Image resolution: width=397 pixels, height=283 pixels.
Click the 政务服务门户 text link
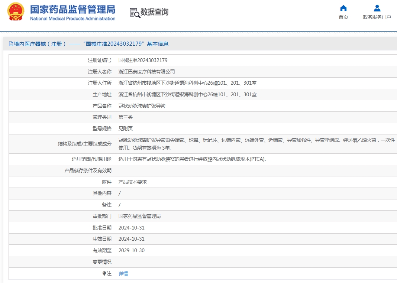pos(377,17)
